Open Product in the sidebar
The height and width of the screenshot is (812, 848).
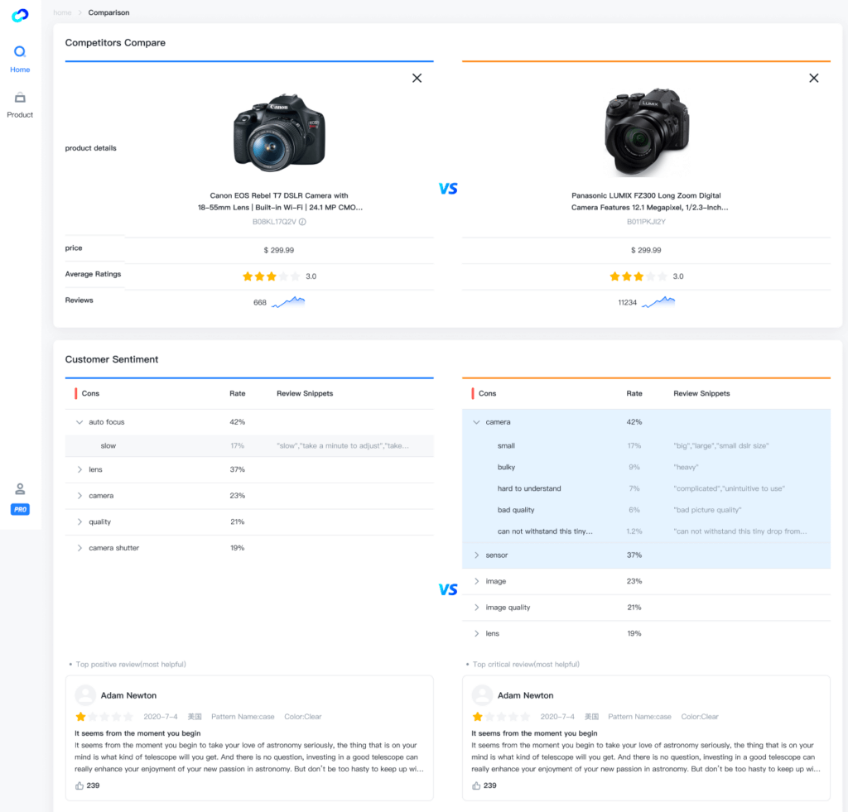click(x=20, y=105)
